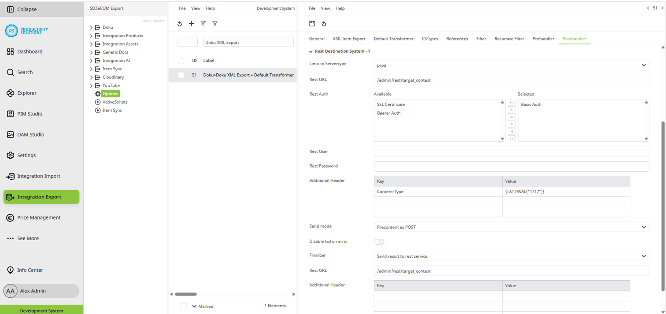Check the checkbox for row 51

point(181,75)
